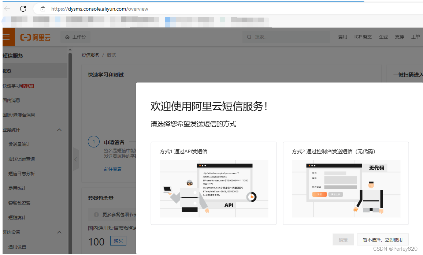Viewport: 423px width, 255px height.
Task: Select 概览 in the sidebar
Action: coord(35,71)
